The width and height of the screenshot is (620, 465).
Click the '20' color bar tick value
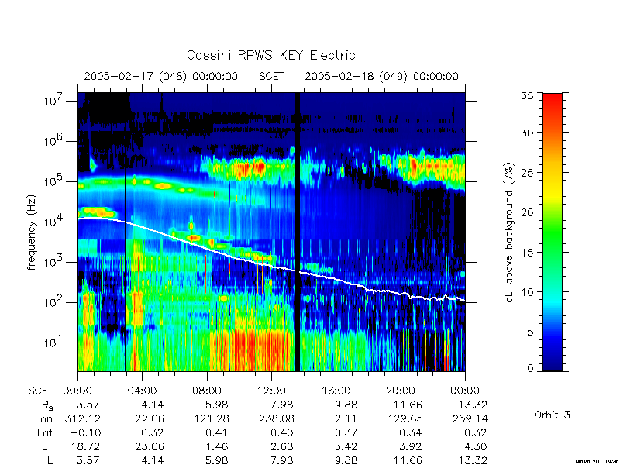click(x=527, y=212)
